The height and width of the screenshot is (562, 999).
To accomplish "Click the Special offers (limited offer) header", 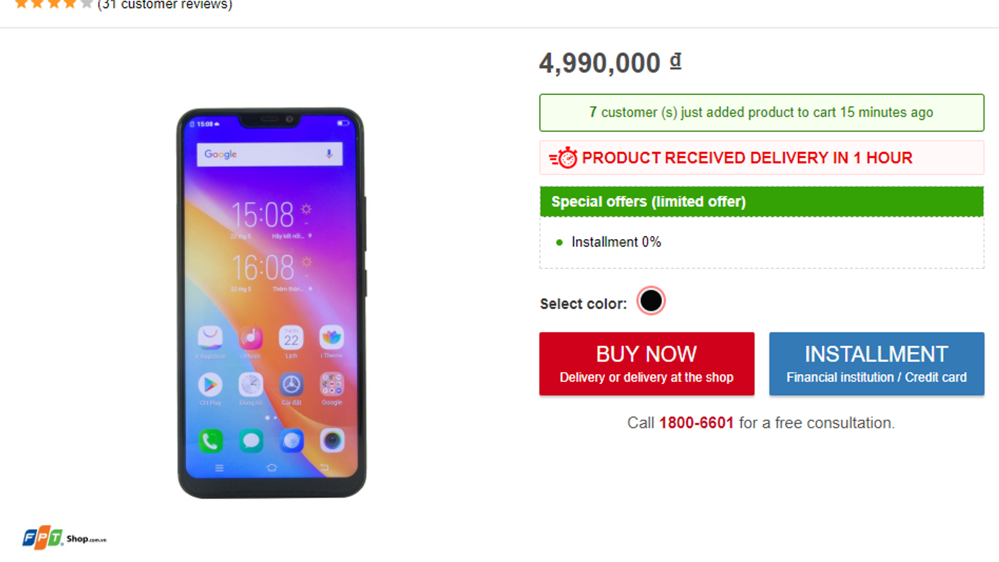I will (x=648, y=202).
